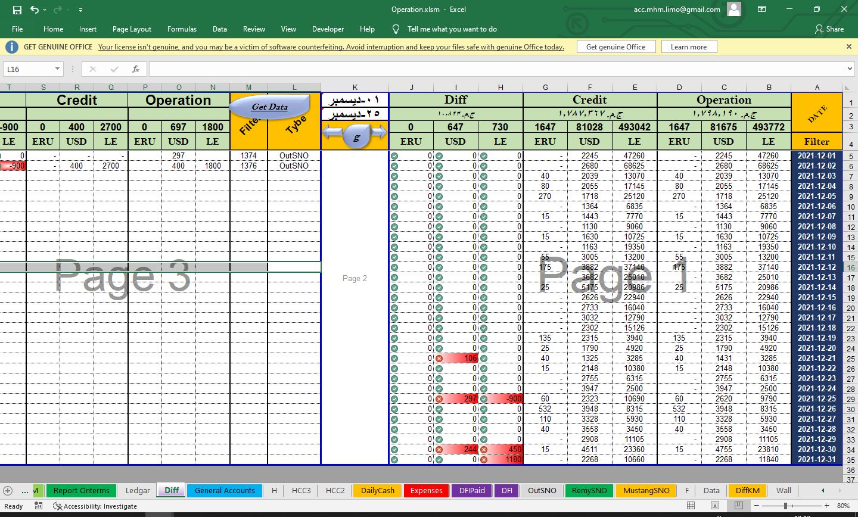Switch to Normal view in status bar
Image resolution: width=858 pixels, height=517 pixels.
click(691, 506)
